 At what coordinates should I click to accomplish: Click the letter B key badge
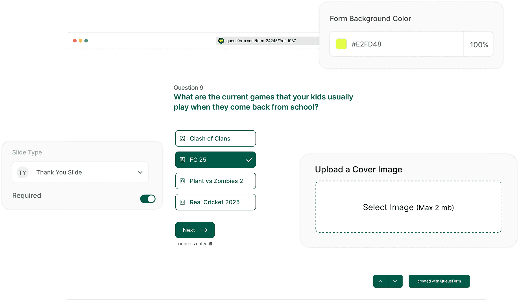[183, 160]
